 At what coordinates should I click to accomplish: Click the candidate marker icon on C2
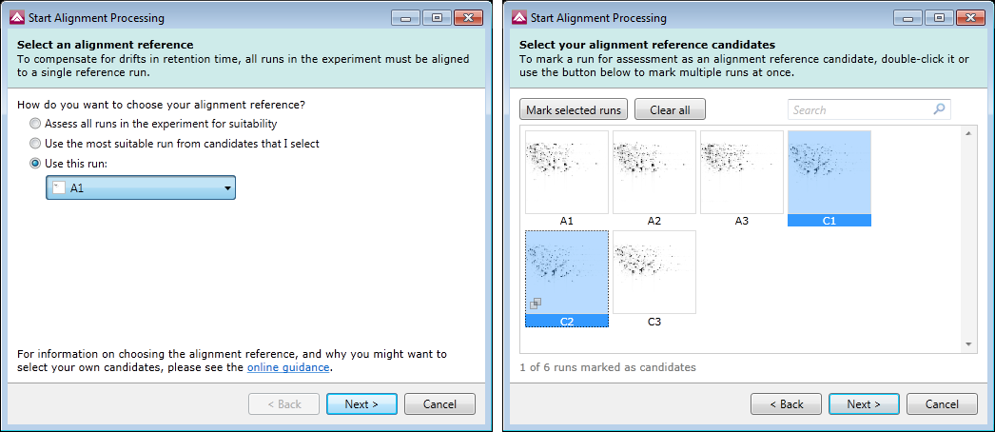(x=535, y=304)
